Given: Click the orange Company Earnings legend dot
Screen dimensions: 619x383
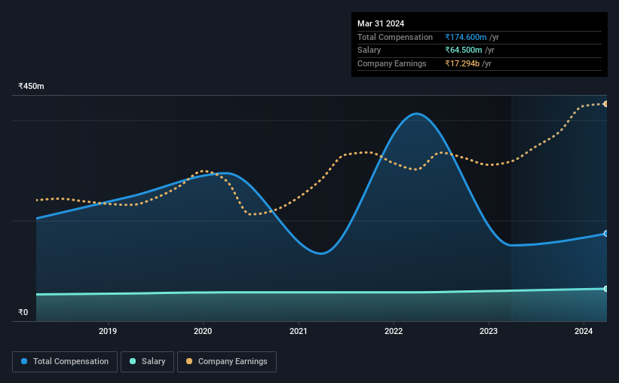Looking at the screenshot, I should 189,361.
